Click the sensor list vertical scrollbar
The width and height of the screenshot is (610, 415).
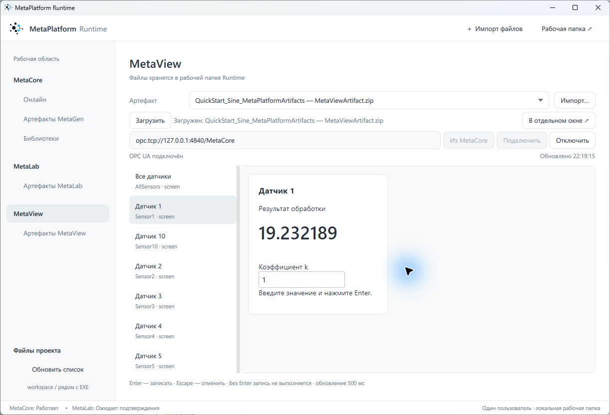coord(239,269)
